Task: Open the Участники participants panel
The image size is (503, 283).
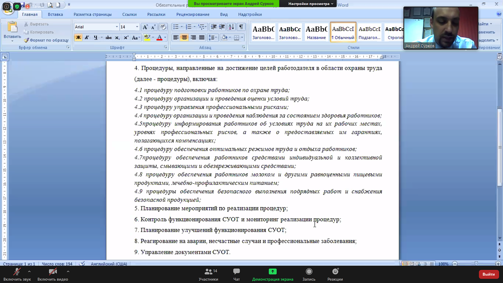Action: coord(209,275)
